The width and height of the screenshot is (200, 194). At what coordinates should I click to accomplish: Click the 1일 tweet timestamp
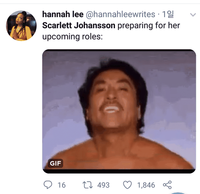pos(168,14)
